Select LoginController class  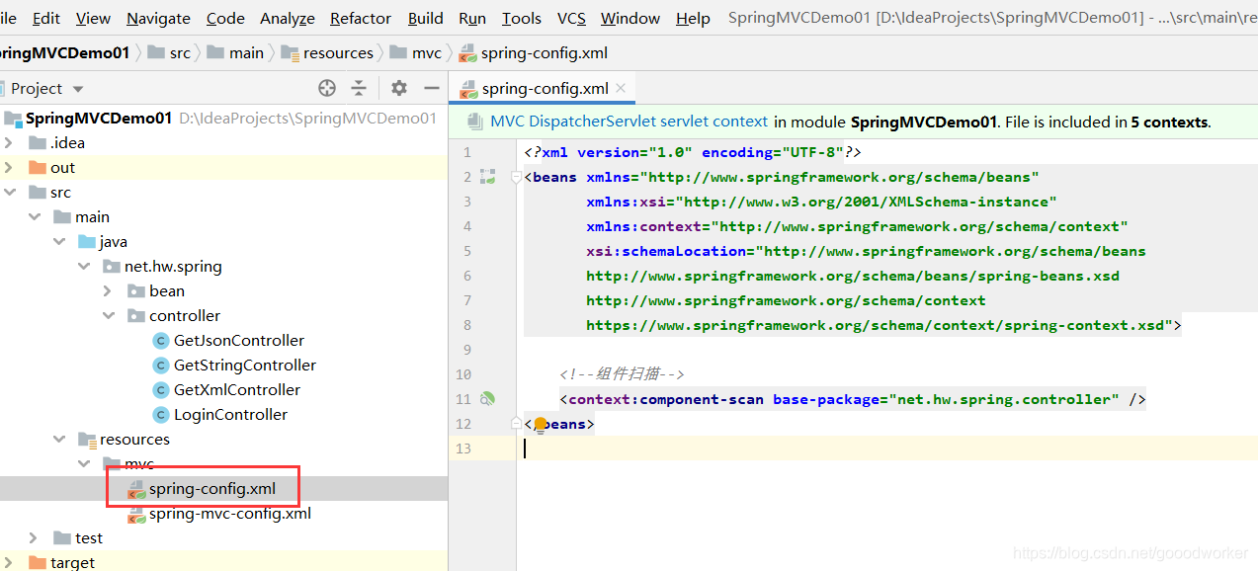click(230, 414)
